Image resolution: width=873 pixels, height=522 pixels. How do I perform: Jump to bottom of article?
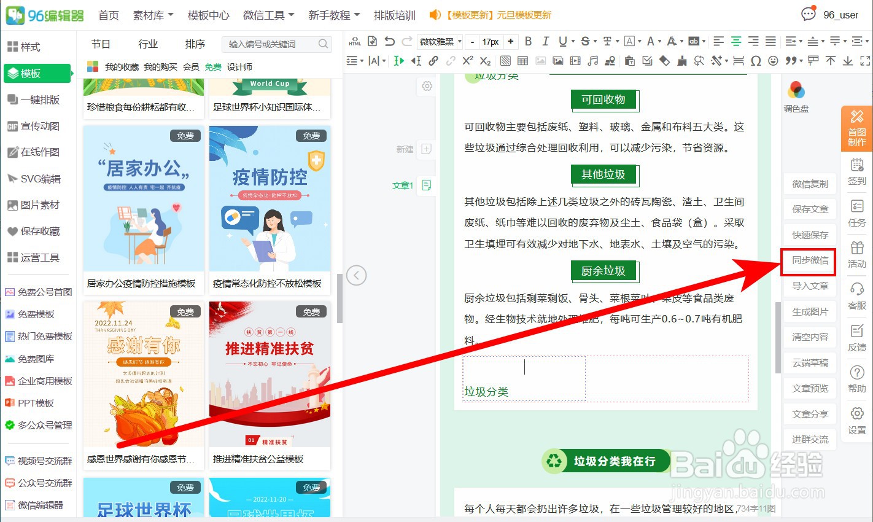click(848, 61)
